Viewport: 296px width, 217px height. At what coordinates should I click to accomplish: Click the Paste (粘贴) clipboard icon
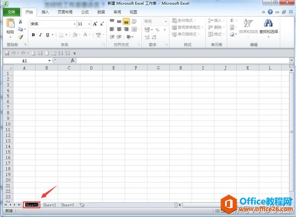pyautogui.click(x=10, y=23)
